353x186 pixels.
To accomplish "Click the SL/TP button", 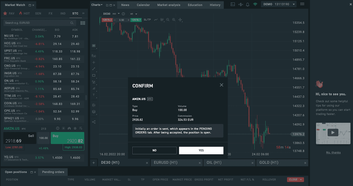I will point(147,20).
